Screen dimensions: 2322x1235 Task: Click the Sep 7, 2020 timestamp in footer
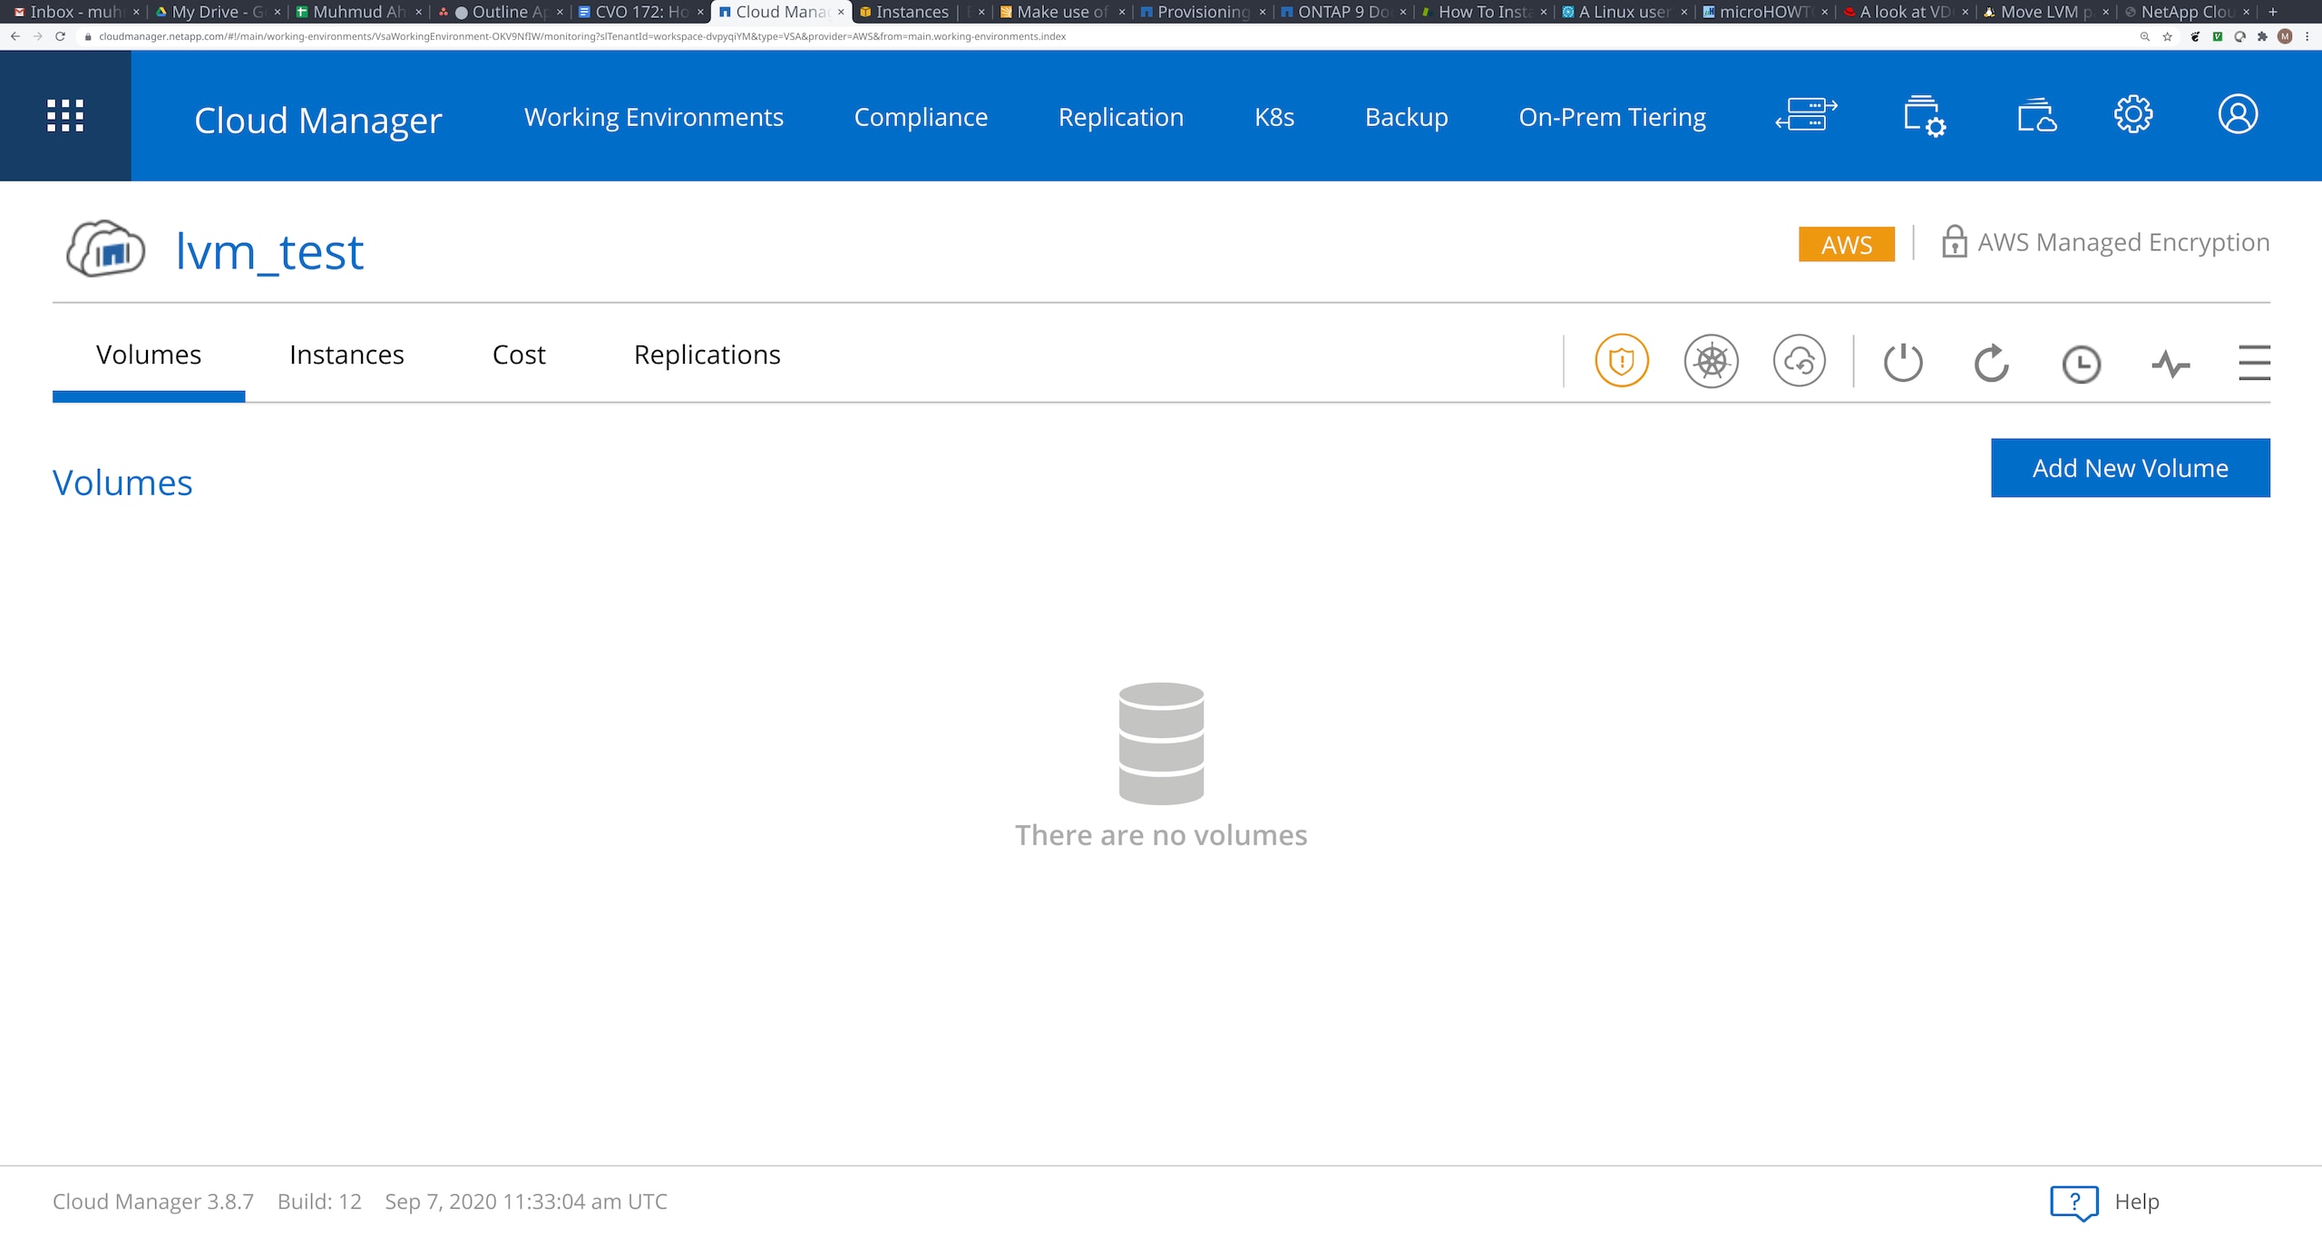click(526, 1201)
